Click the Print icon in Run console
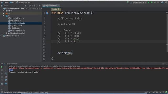 6,80
